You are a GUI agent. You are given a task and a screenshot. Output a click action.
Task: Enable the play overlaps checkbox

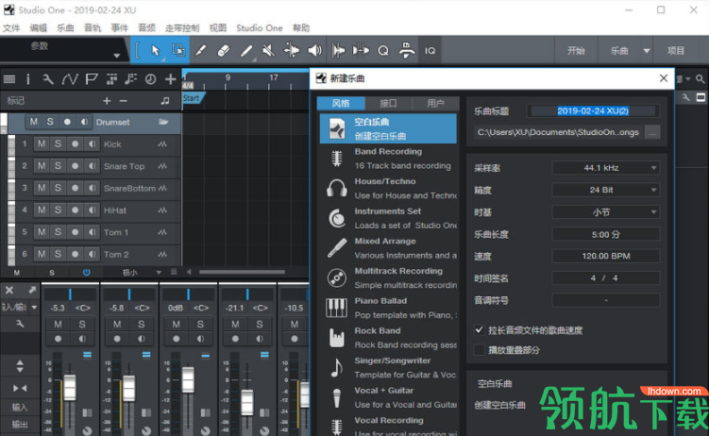point(480,350)
